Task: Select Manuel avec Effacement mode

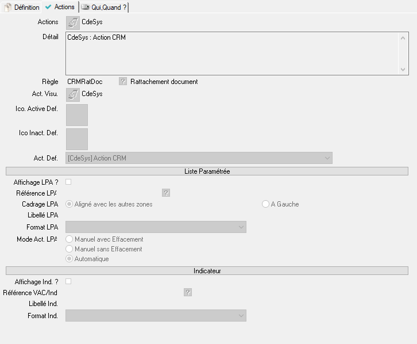Action: 70,239
